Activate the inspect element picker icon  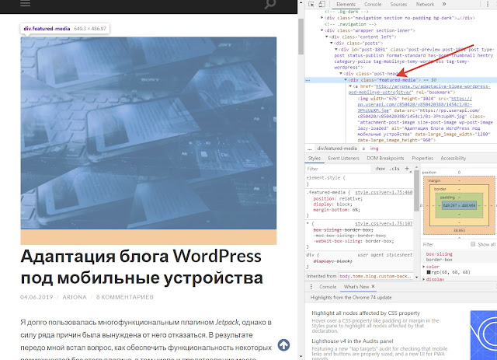[x=311, y=4]
